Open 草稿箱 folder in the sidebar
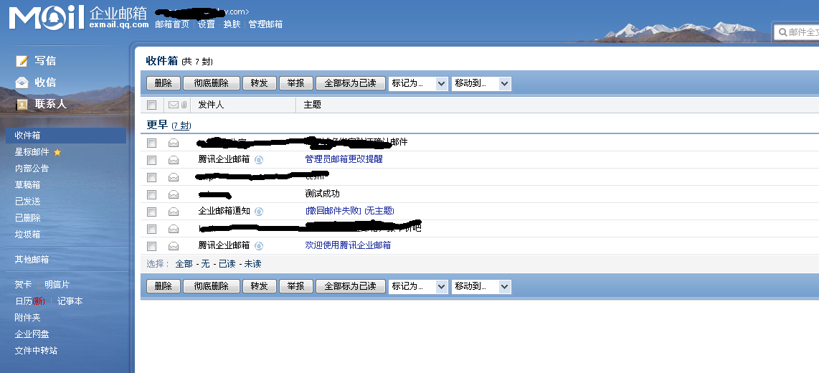This screenshot has height=373, width=819. tap(28, 185)
